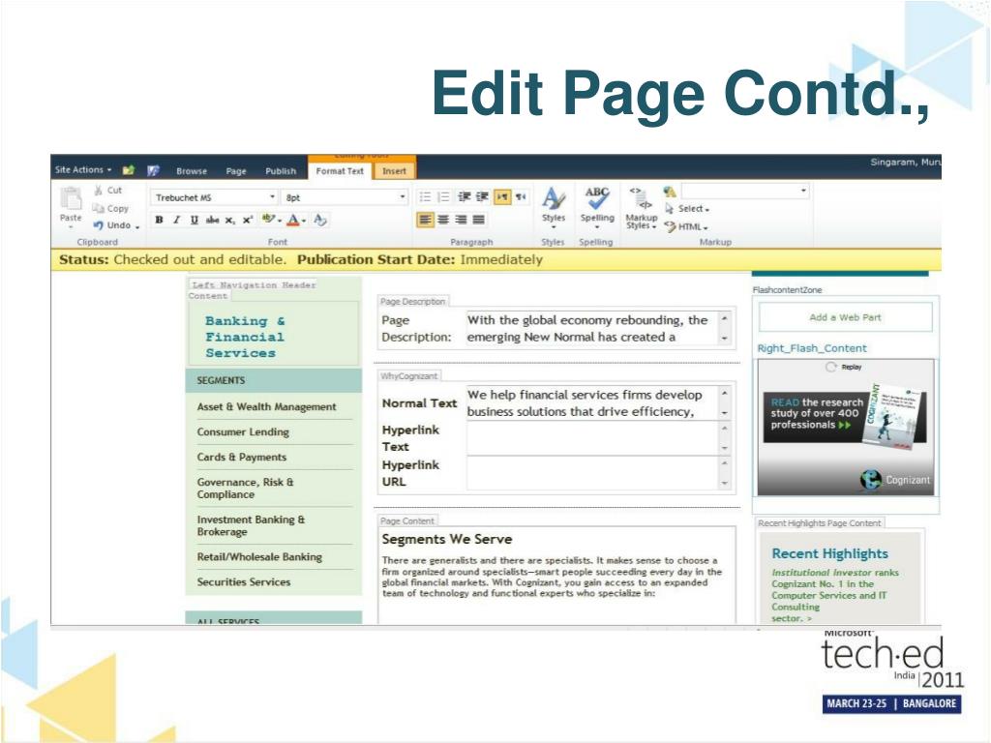Image resolution: width=991 pixels, height=743 pixels.
Task: Insert a numbered list
Action: coord(443,197)
